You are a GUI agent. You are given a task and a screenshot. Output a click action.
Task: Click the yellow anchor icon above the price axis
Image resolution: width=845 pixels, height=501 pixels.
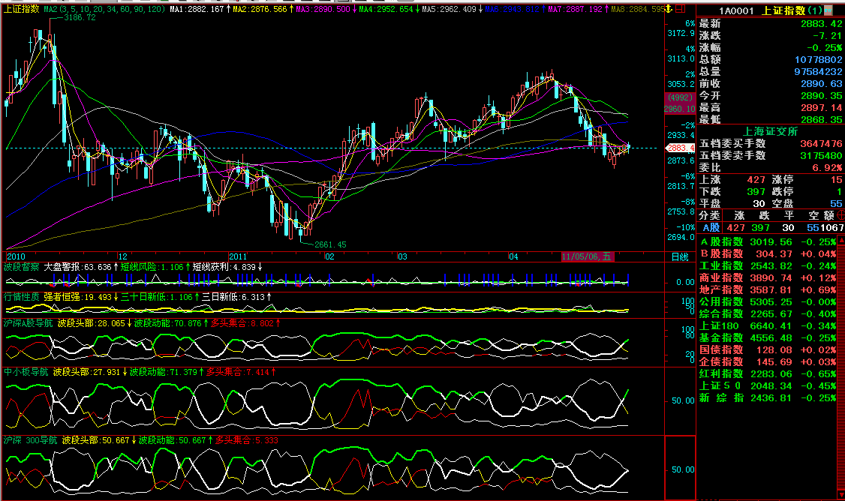tap(669, 9)
